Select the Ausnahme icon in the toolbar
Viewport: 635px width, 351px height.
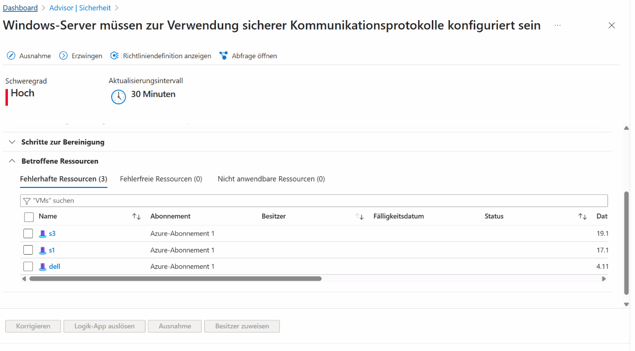(x=11, y=55)
